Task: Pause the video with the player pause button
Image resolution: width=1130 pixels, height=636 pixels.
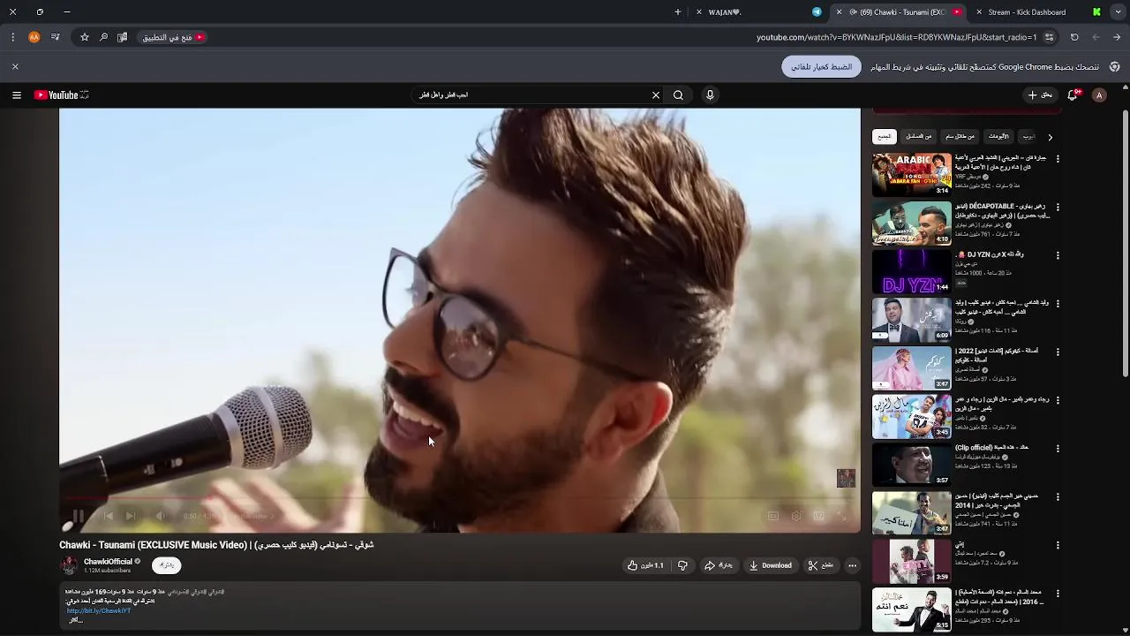Action: (78, 516)
